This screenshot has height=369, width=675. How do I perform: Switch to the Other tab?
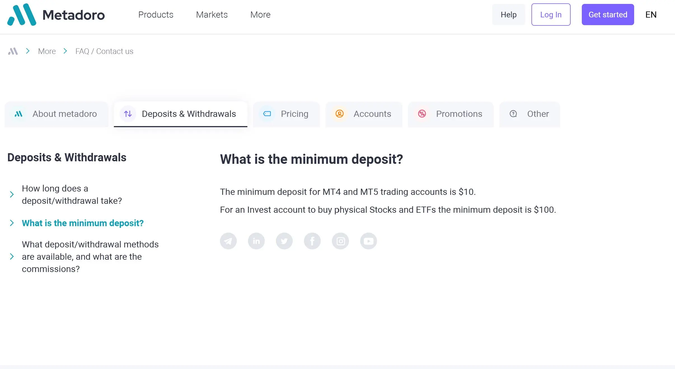click(530, 114)
